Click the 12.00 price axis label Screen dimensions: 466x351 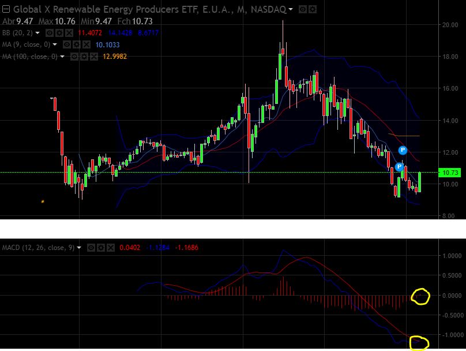point(450,152)
